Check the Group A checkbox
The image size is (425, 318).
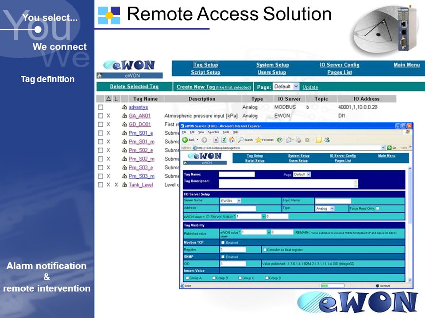[x=187, y=278]
